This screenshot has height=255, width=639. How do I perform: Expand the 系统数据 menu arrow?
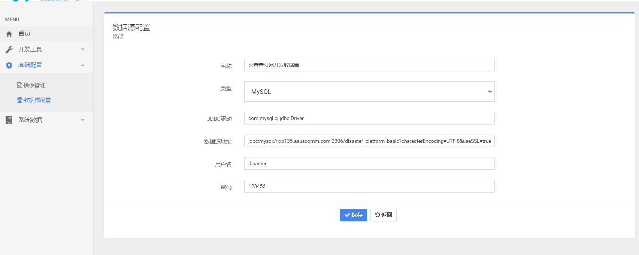pyautogui.click(x=83, y=120)
